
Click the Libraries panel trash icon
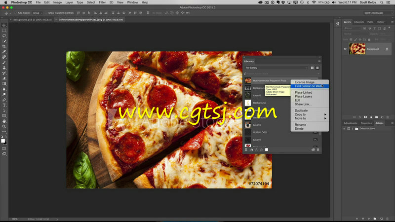click(318, 149)
